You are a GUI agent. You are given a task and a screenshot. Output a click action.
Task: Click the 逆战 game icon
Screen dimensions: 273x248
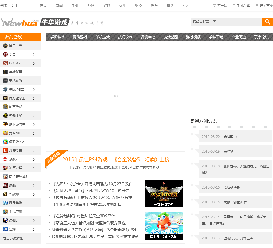pos(5,185)
